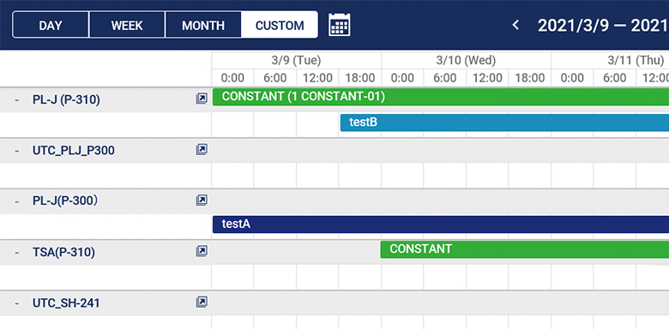Viewport: 669px width, 329px height.
Task: Select the TSA(P-310) CONSTANT schedule bar
Action: (x=524, y=249)
